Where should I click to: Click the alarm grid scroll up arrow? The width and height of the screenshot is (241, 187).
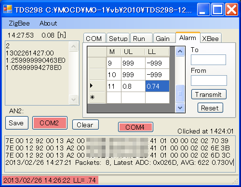[x=180, y=51]
